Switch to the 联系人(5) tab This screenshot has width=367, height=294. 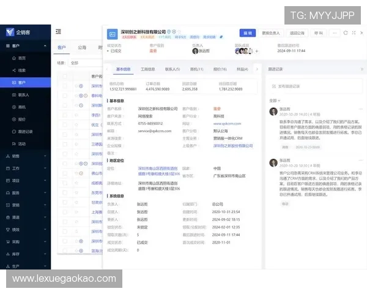(x=172, y=69)
